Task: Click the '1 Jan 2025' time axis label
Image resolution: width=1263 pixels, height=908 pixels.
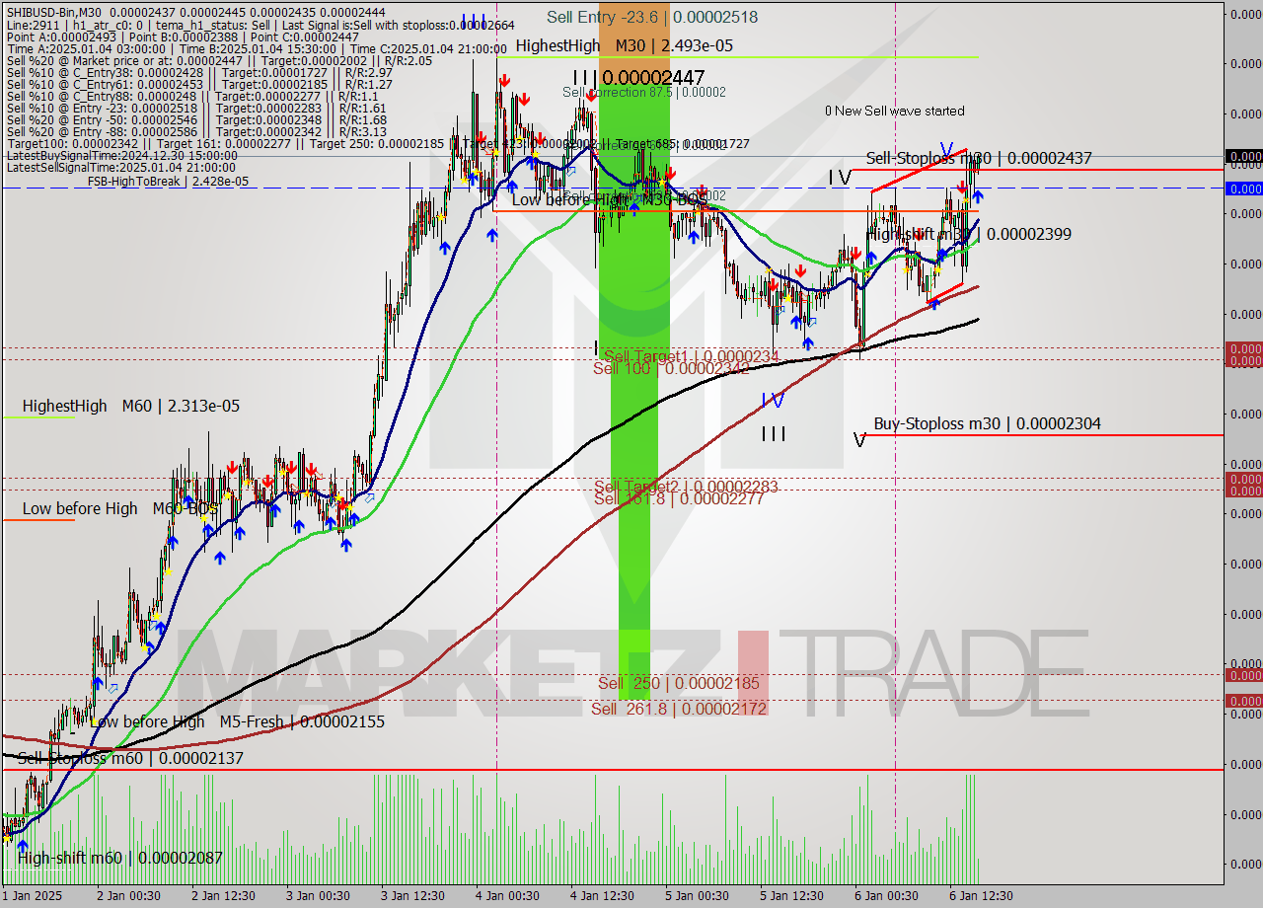Action: pos(30,896)
